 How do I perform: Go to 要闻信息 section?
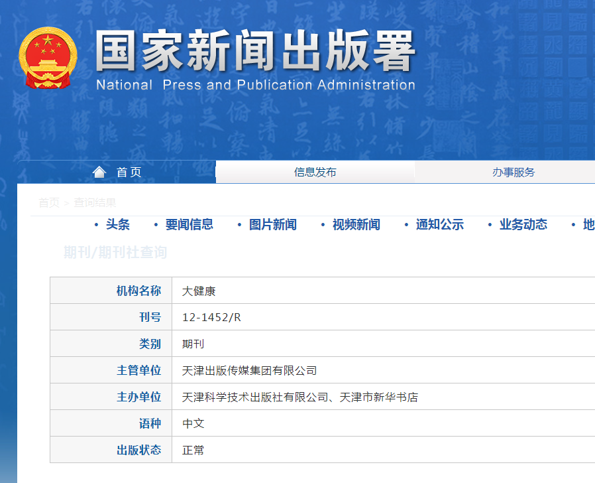click(189, 225)
